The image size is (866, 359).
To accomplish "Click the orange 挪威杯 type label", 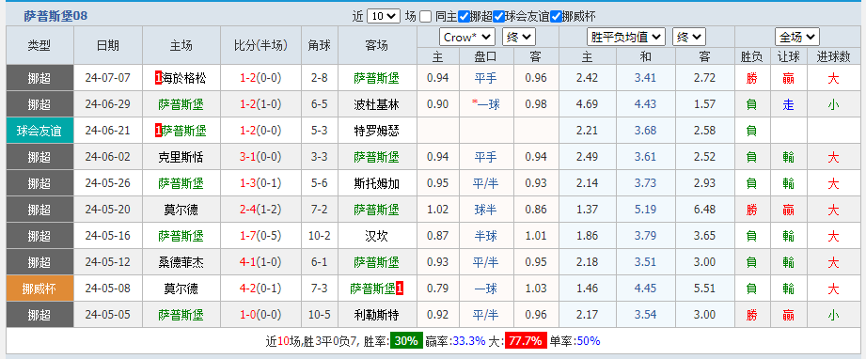I will [39, 289].
